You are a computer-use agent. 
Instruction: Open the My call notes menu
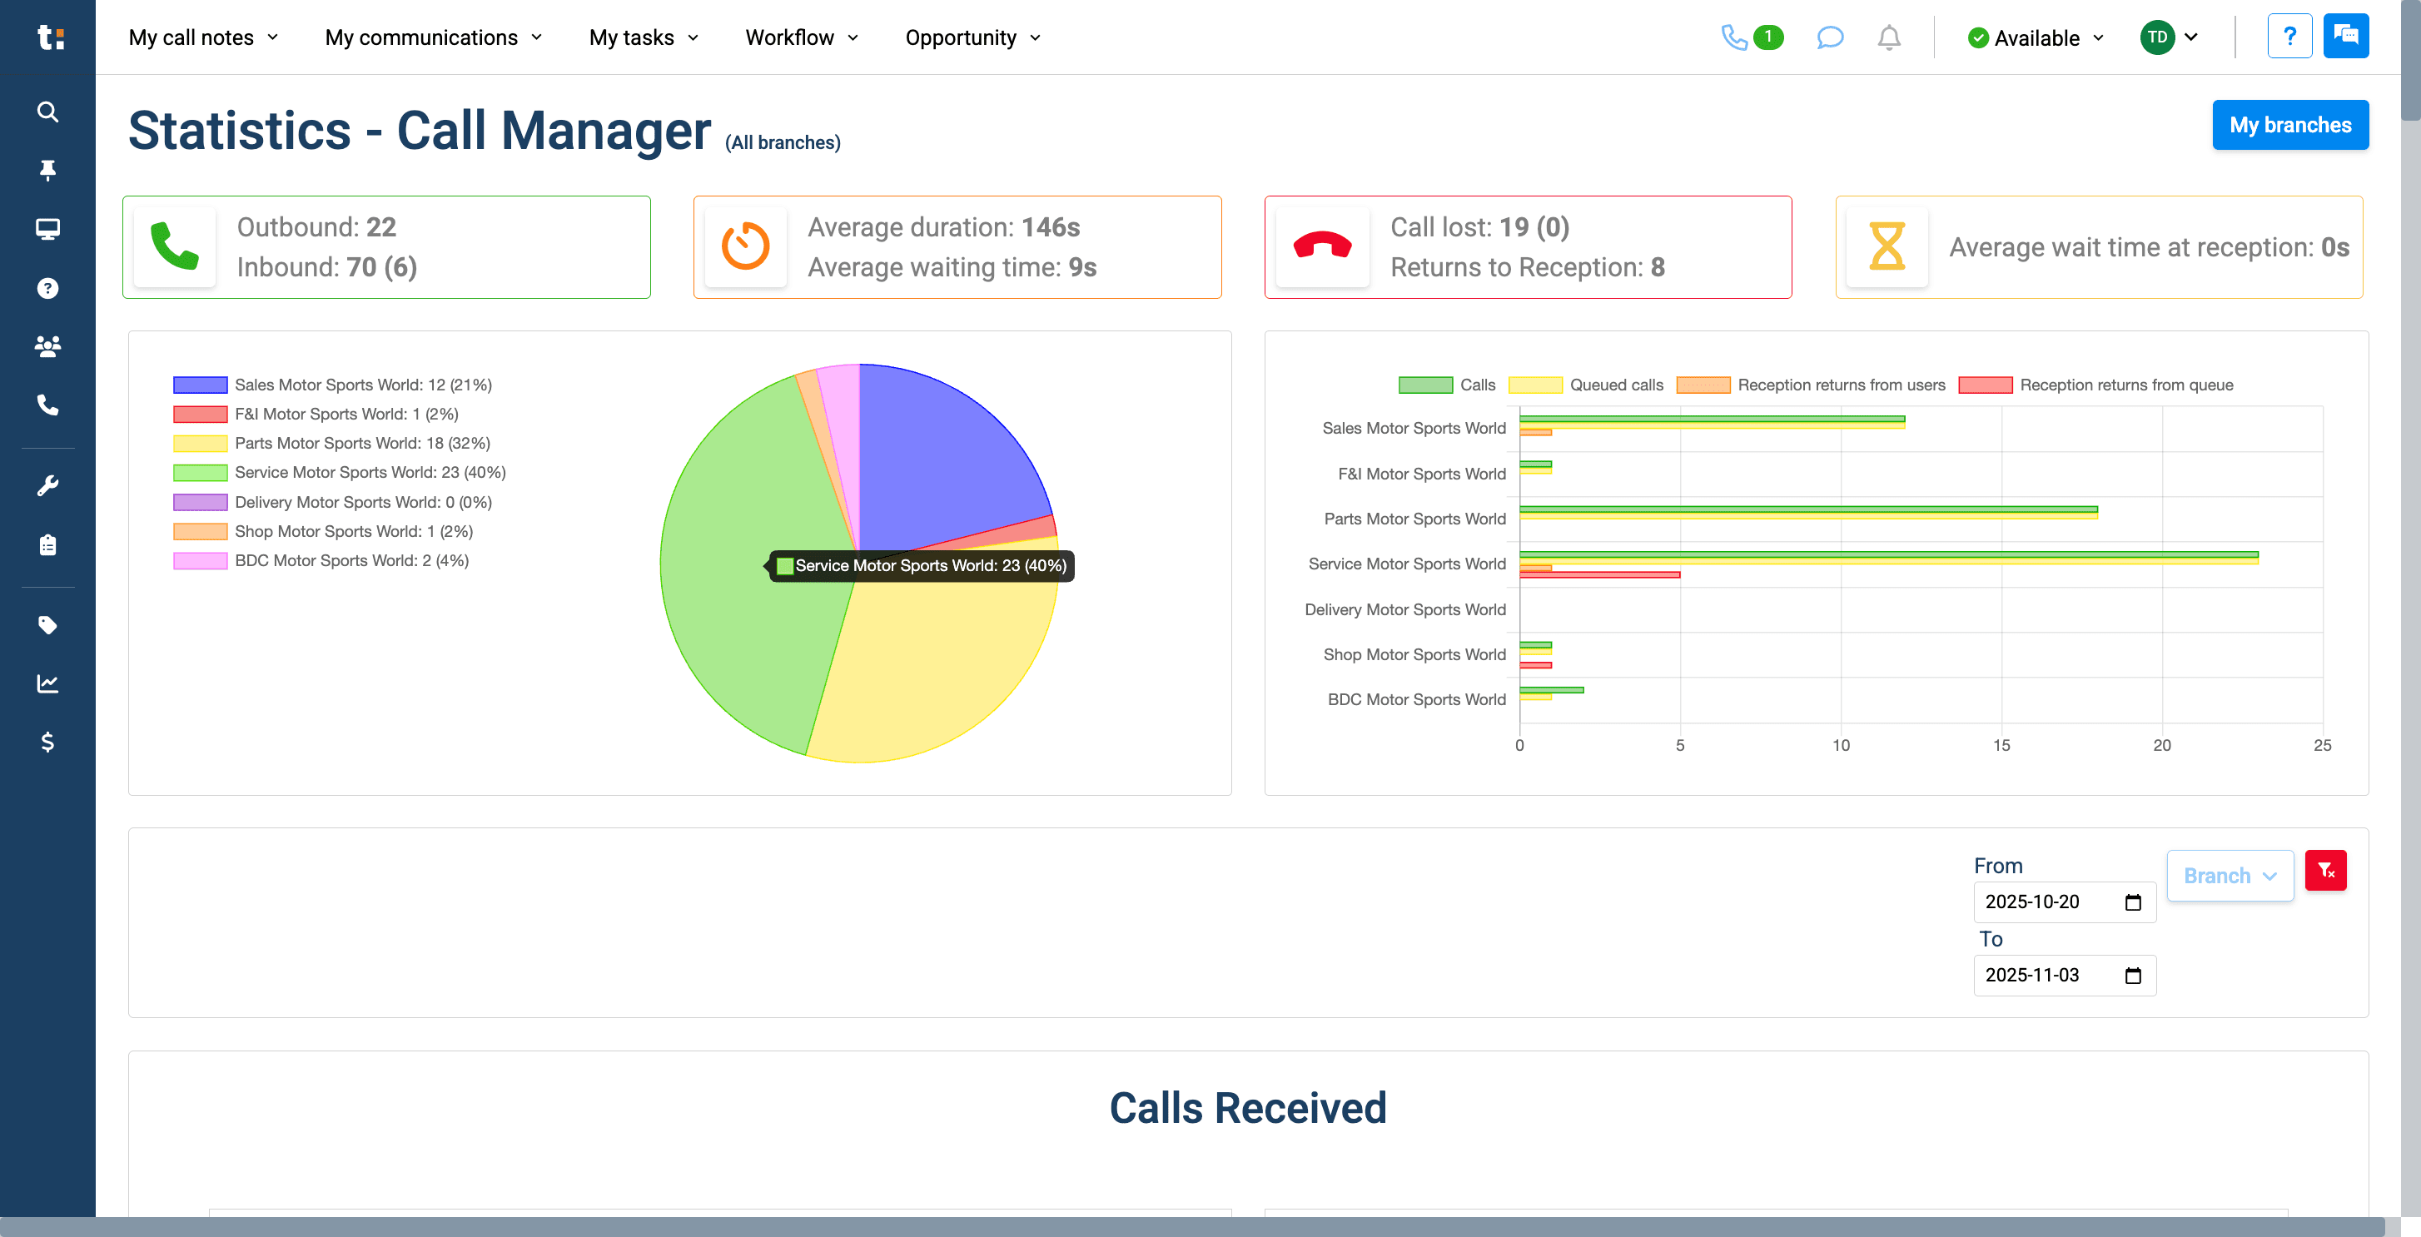(204, 37)
